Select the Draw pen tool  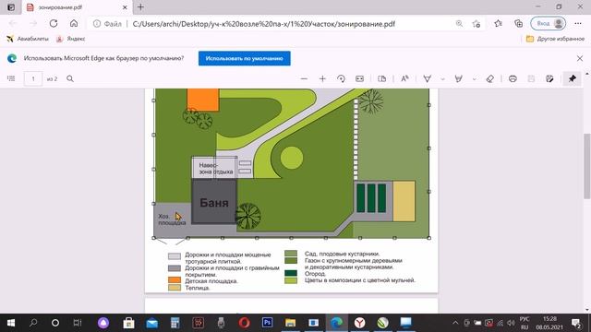[427, 78]
